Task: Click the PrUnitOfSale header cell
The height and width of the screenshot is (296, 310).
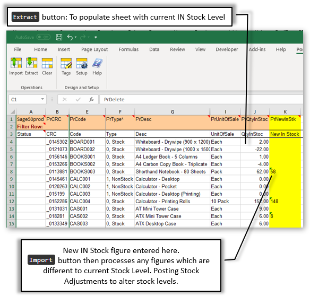Action: click(226, 119)
